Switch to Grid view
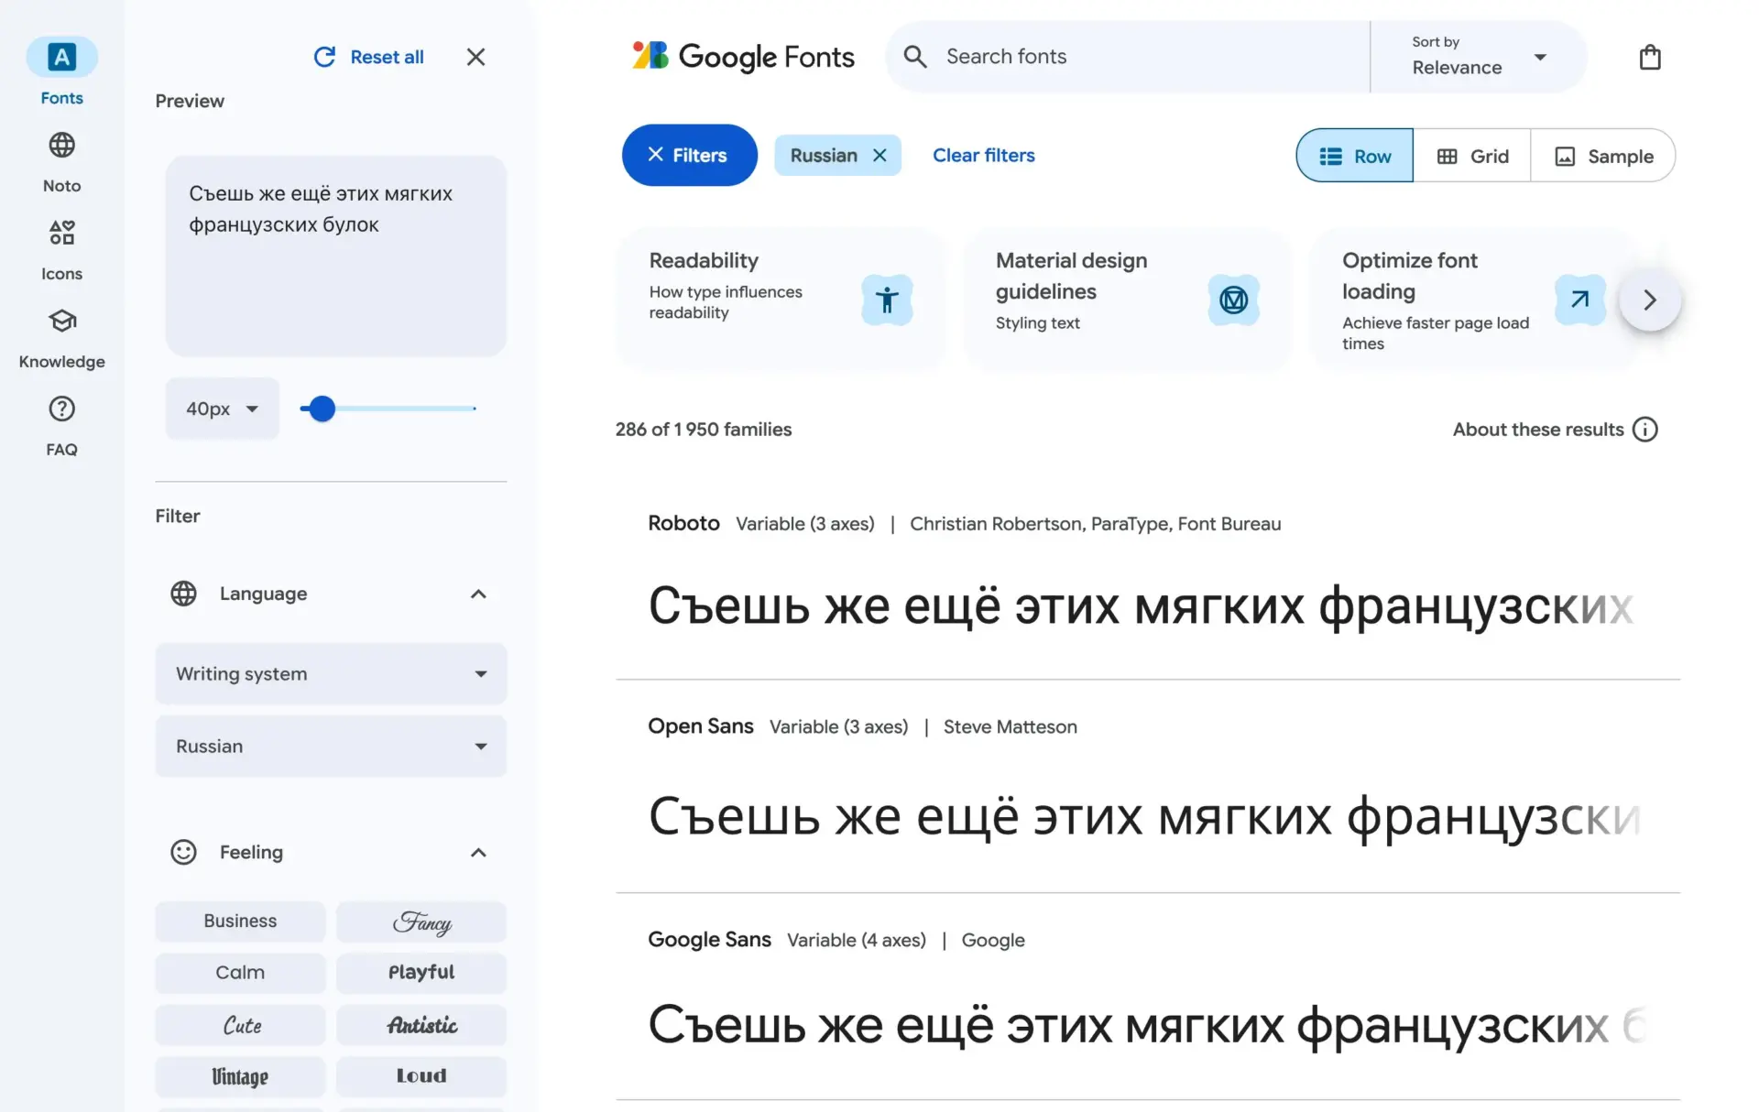This screenshot has width=1759, height=1112. click(x=1472, y=156)
